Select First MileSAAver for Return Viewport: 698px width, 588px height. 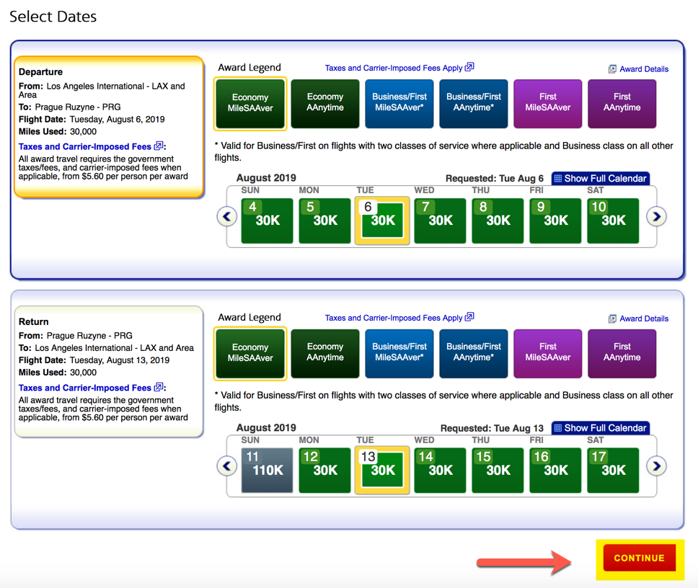point(547,353)
